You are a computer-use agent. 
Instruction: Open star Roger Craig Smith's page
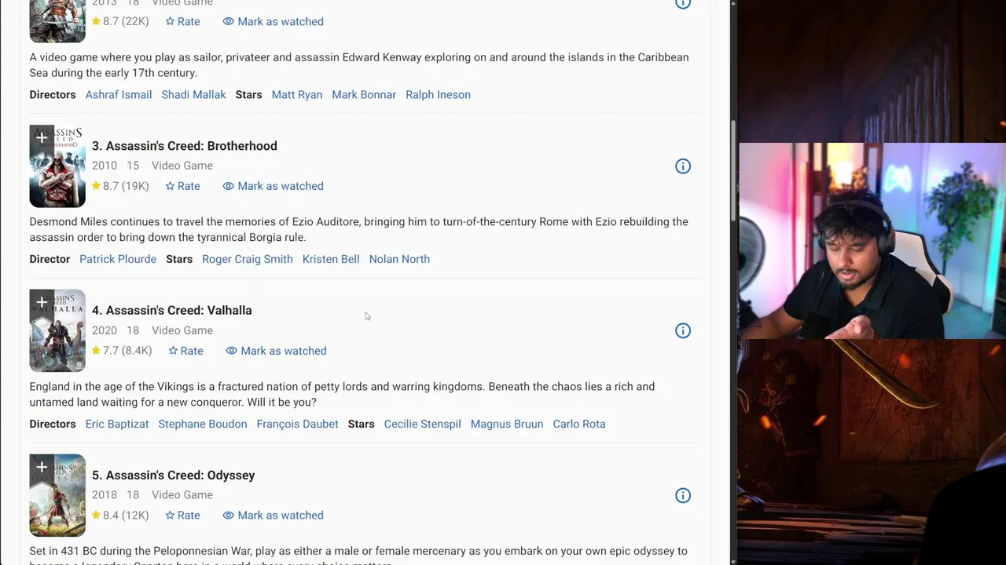pyautogui.click(x=248, y=259)
